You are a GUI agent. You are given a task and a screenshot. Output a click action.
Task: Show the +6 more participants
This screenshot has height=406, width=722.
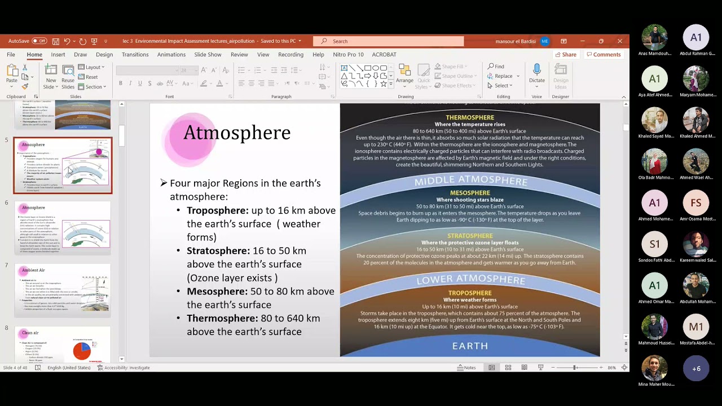point(696,369)
